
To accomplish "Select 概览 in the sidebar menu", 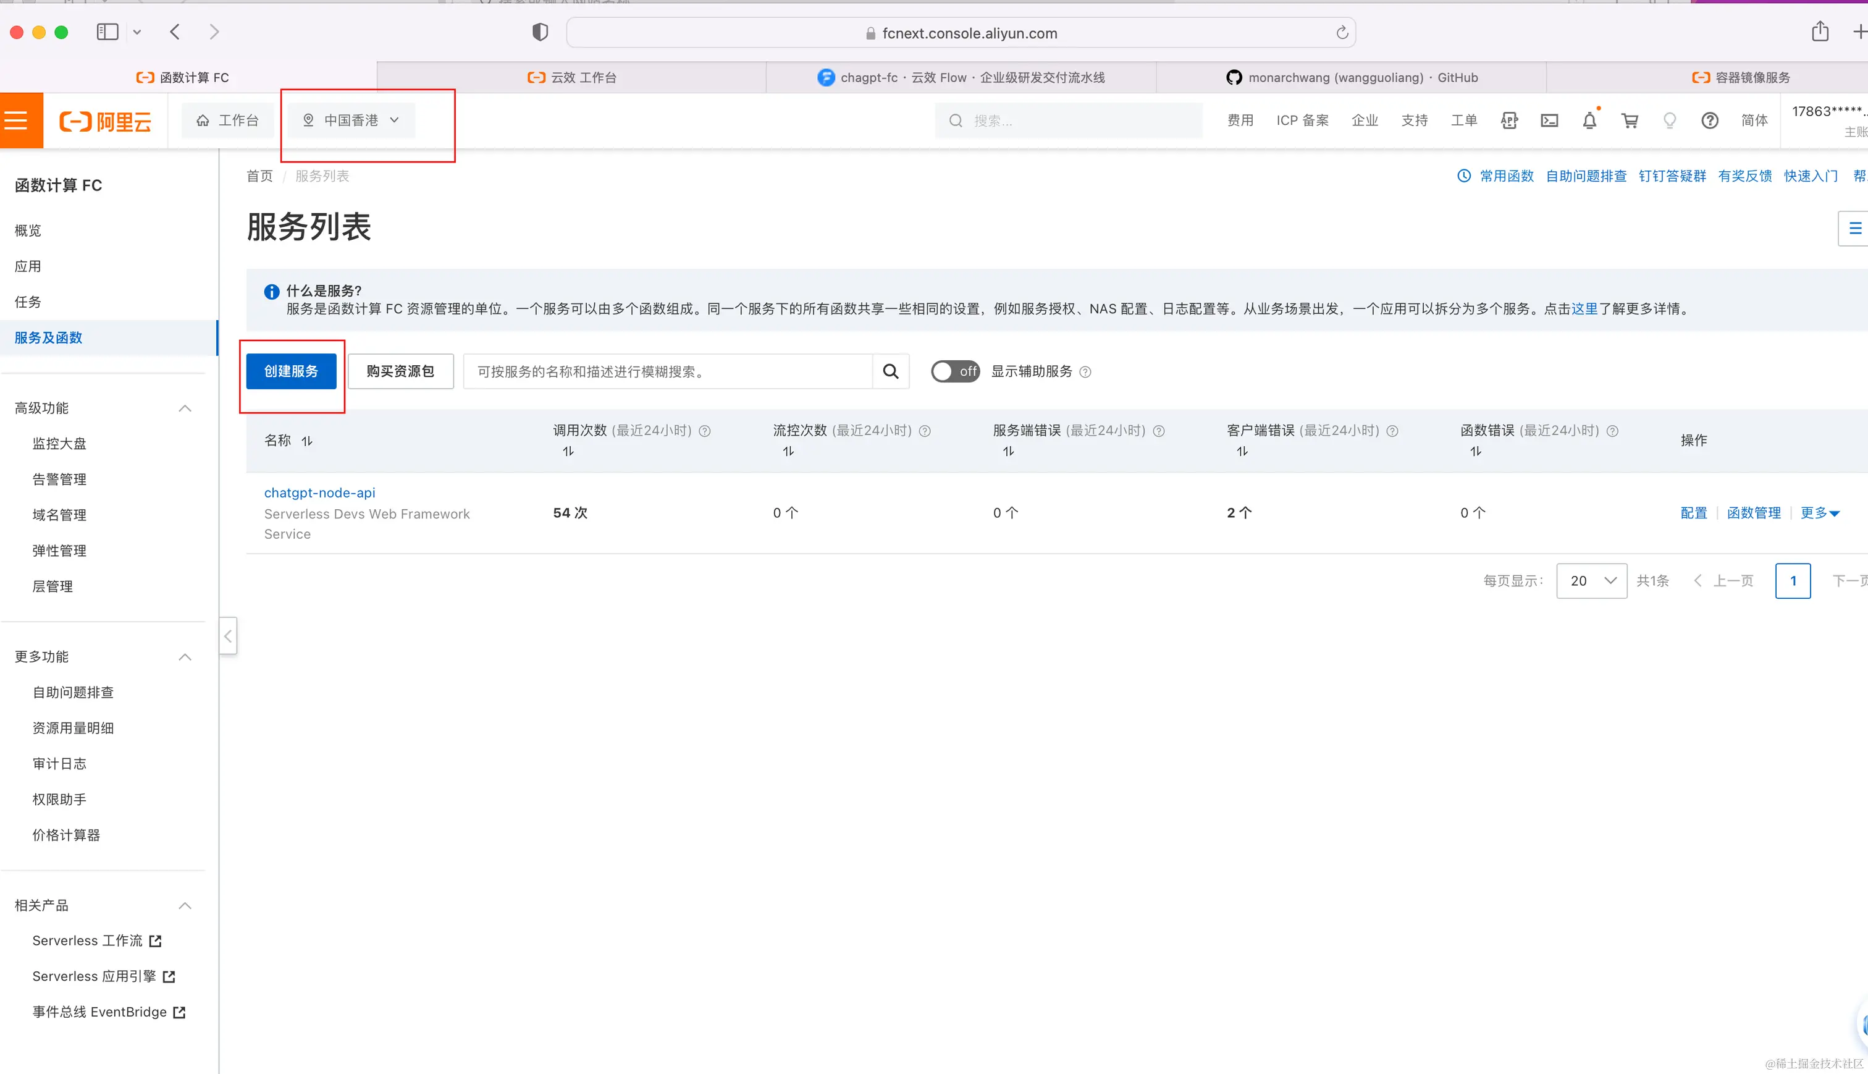I will click(x=28, y=230).
